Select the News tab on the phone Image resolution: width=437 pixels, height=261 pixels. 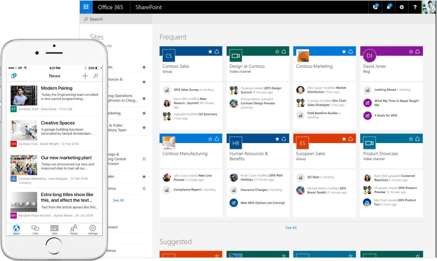[16, 230]
